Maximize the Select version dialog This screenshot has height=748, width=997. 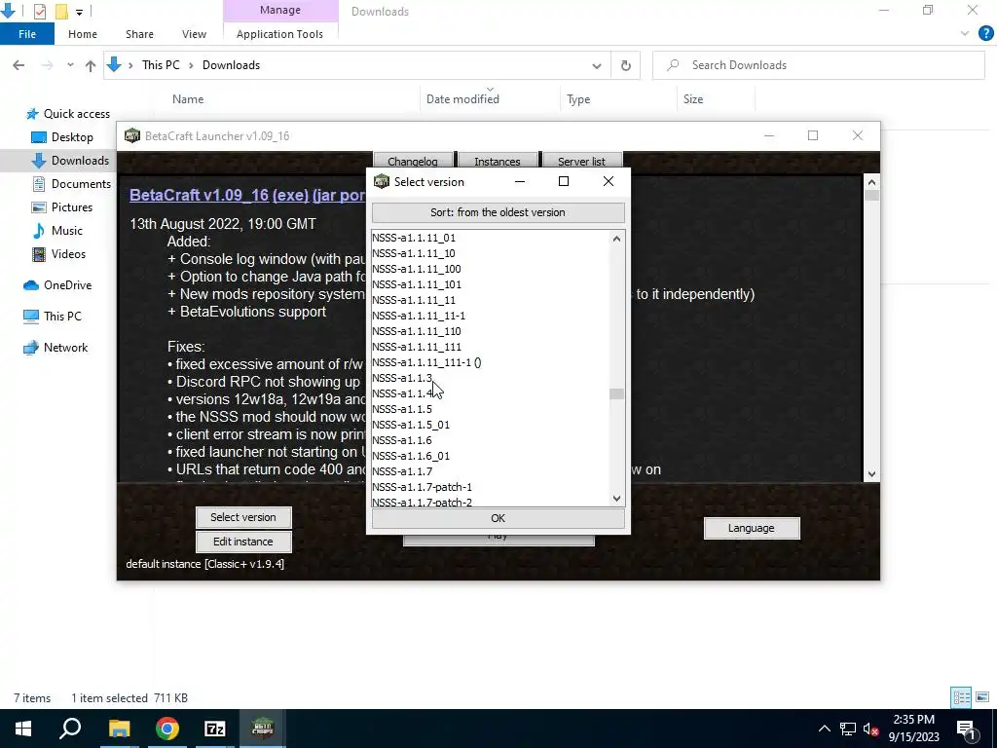564,182
